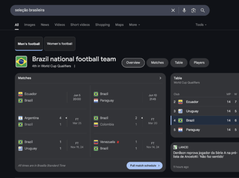Image resolution: width=239 pixels, height=178 pixels.
Task: Click the LANCE! news source icon
Action: pos(175,147)
